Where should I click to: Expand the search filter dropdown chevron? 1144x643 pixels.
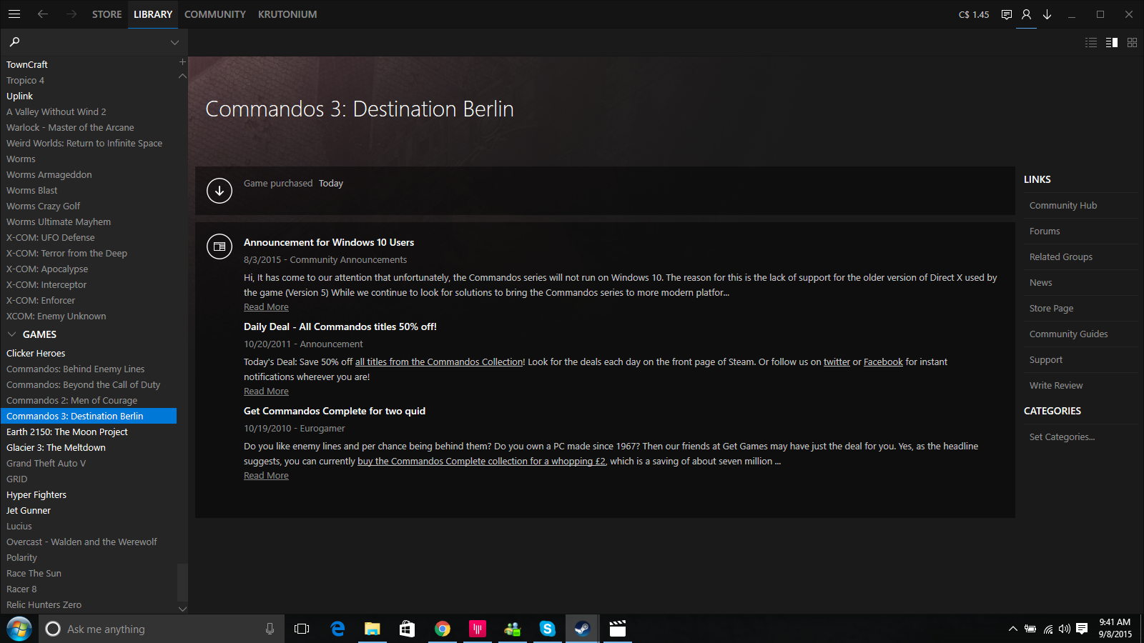click(174, 43)
